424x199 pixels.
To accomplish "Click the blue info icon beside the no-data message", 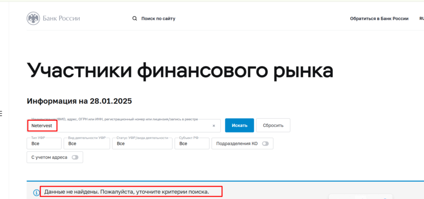I will coord(36,192).
